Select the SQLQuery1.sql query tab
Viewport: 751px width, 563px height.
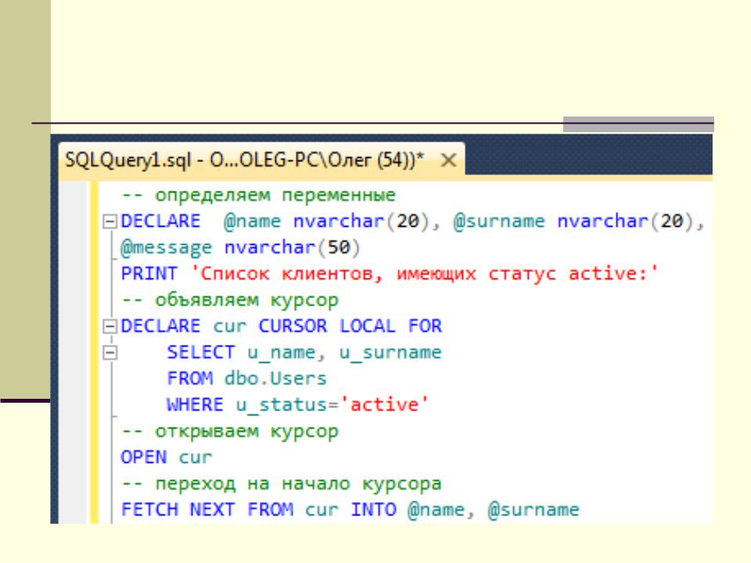pos(261,161)
